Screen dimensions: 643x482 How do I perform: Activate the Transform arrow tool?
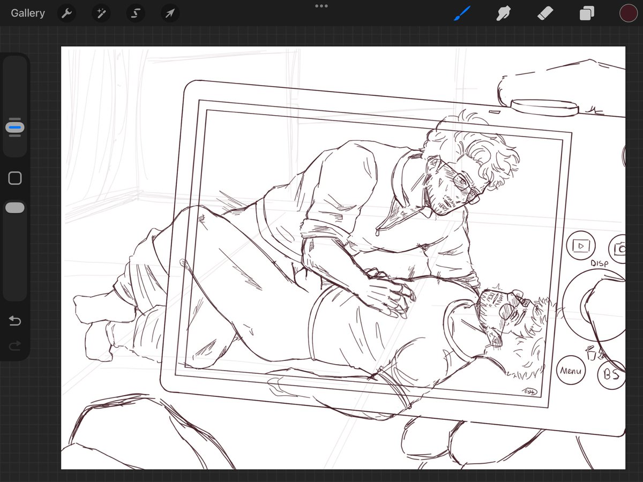(x=170, y=13)
